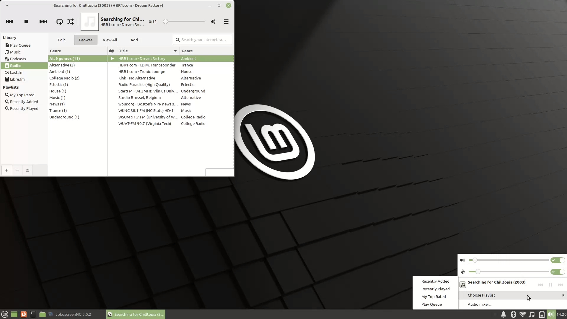This screenshot has height=319, width=567.
Task: Click the internet radio search field
Action: [x=202, y=40]
